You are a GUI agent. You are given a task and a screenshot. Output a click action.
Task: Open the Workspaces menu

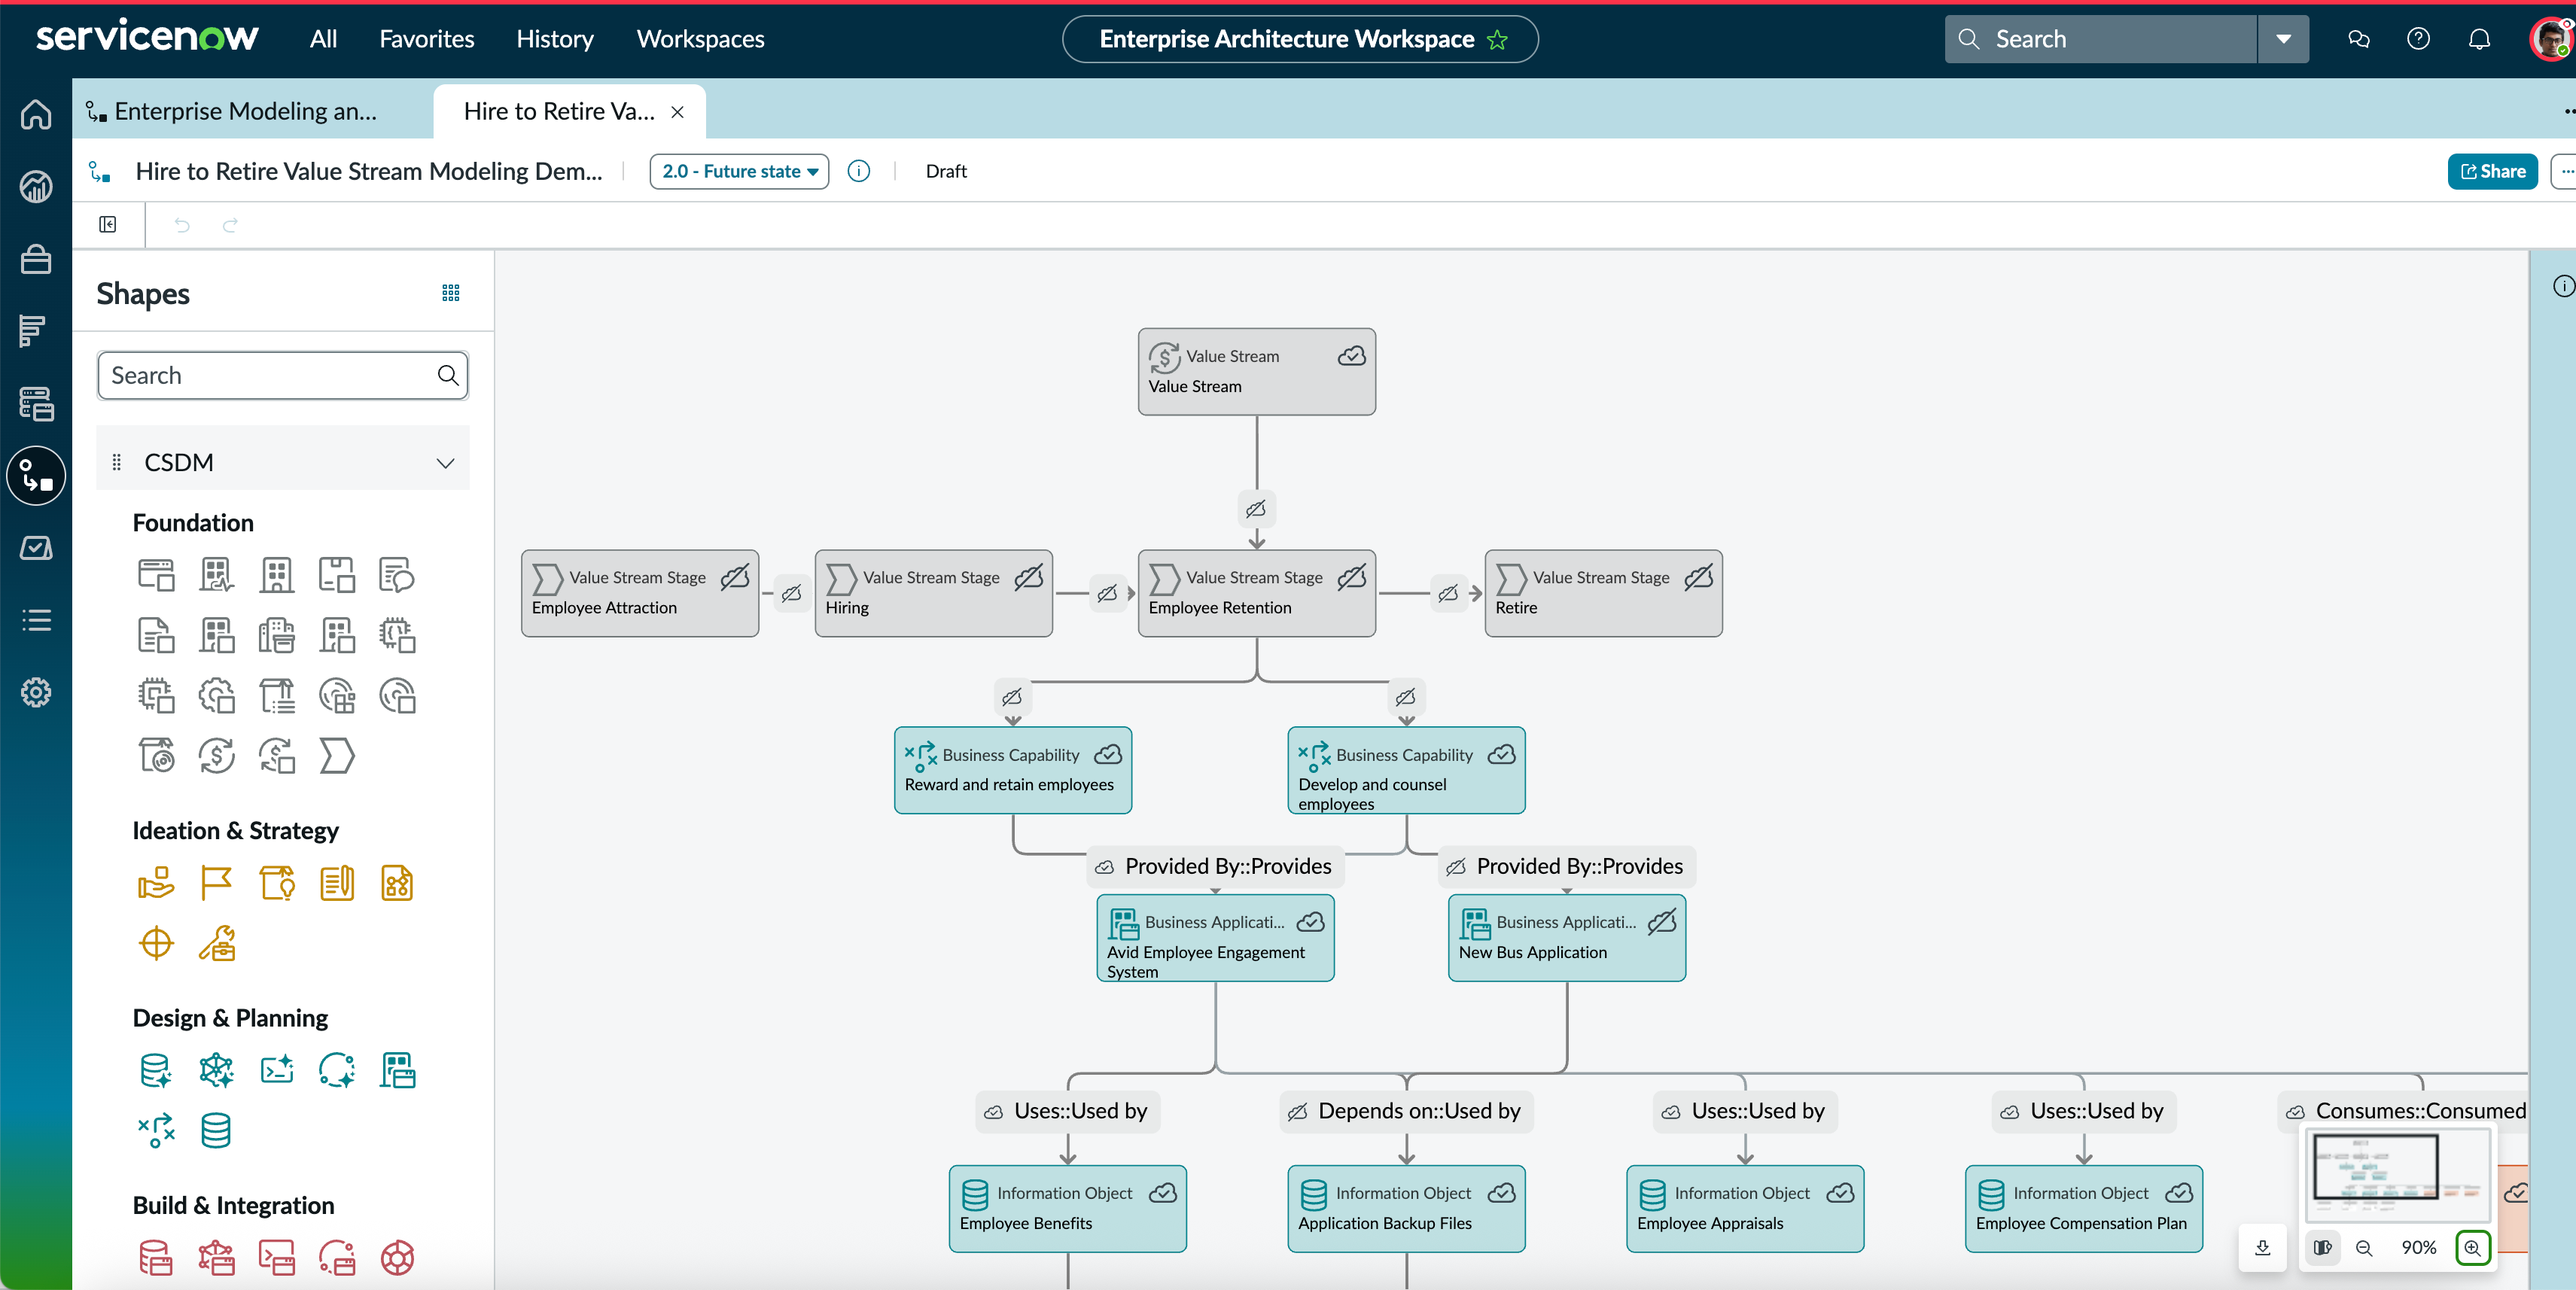[700, 39]
